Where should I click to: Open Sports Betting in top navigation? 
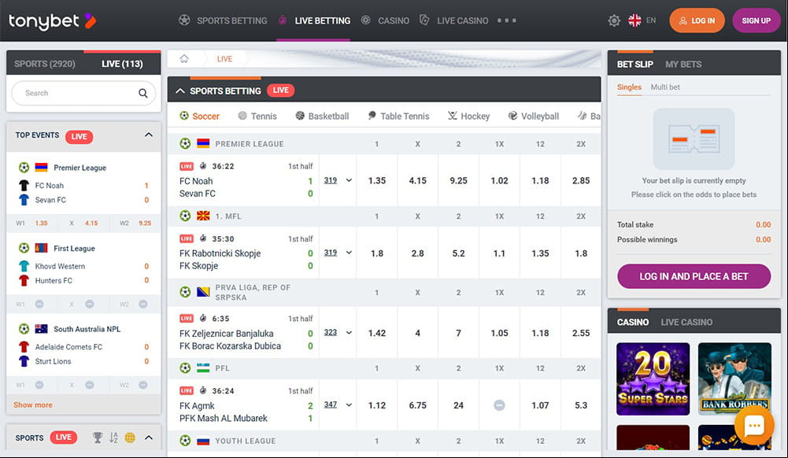pos(231,20)
